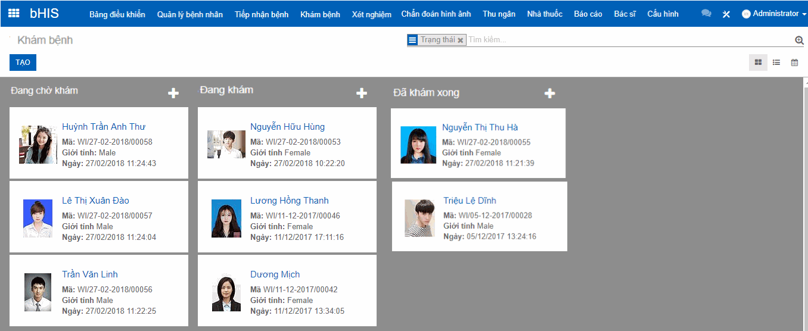Add card in Đang khám column
This screenshot has height=331, width=808.
[x=361, y=93]
